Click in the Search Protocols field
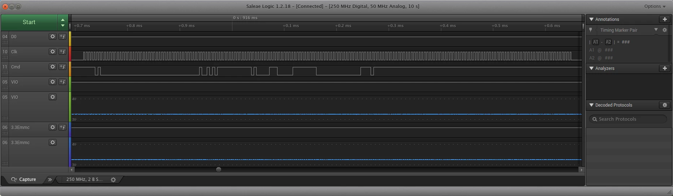Image resolution: width=673 pixels, height=196 pixels. coord(628,119)
